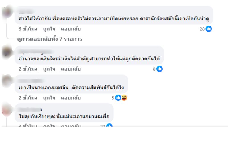The width and height of the screenshot is (228, 155).
Task: Click the blurred author name of the first comment
Action: (x=26, y=11)
